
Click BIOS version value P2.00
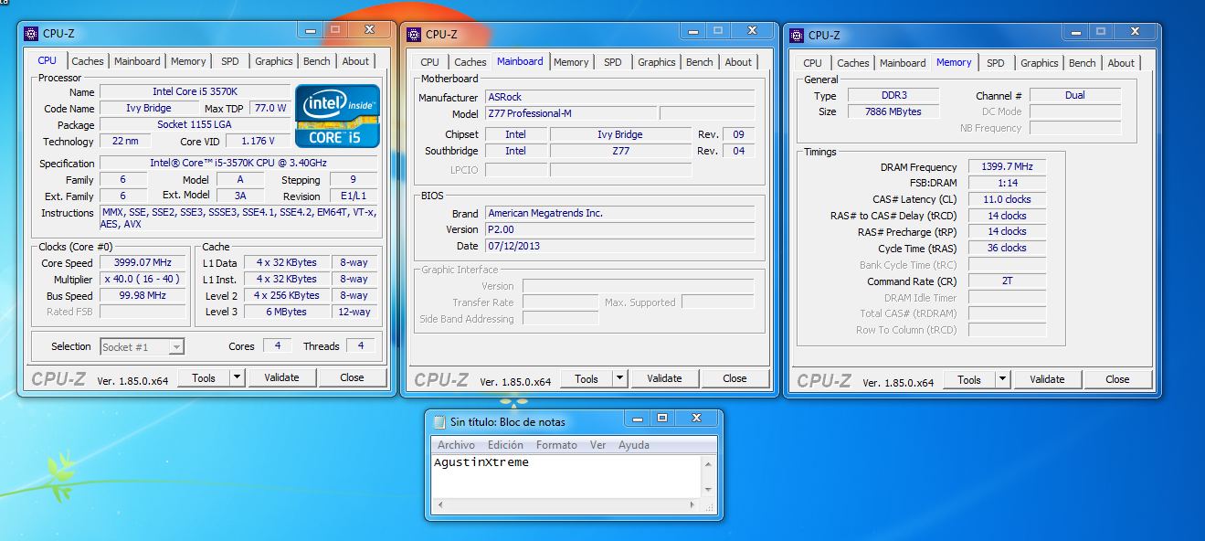[x=619, y=229]
